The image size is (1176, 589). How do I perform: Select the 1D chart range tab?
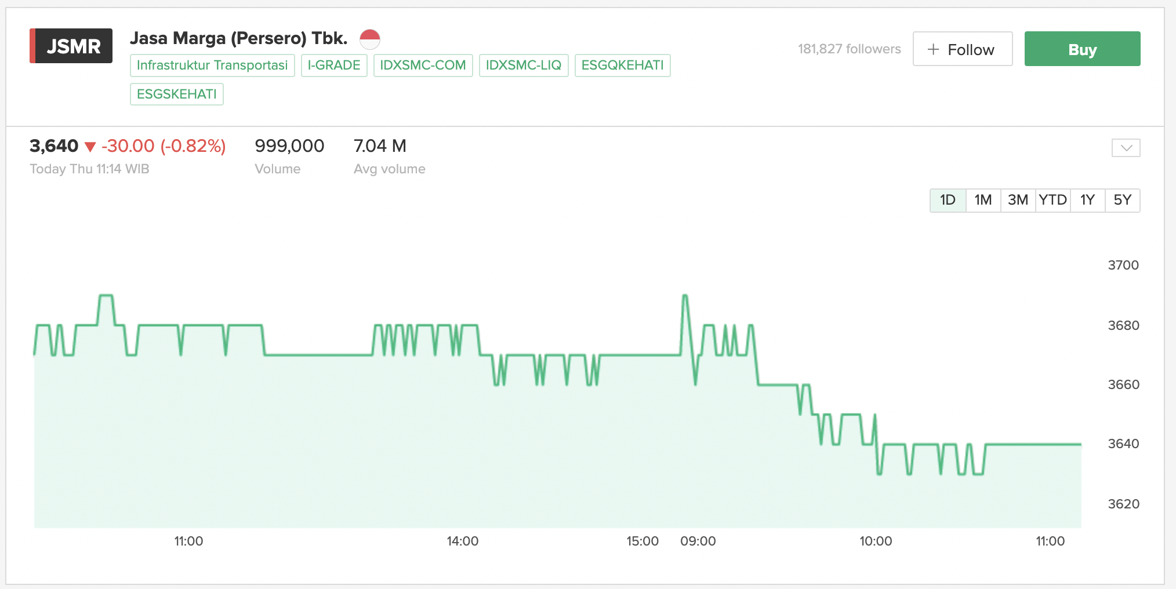tap(948, 201)
